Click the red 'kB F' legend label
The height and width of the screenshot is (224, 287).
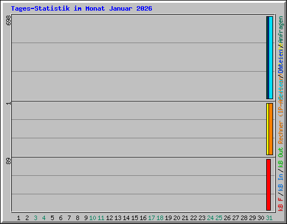(281, 204)
